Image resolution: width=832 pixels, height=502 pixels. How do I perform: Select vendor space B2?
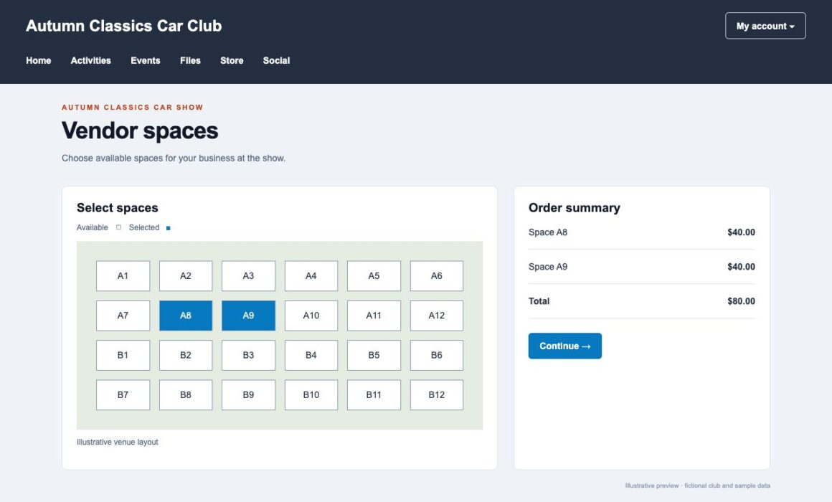186,356
